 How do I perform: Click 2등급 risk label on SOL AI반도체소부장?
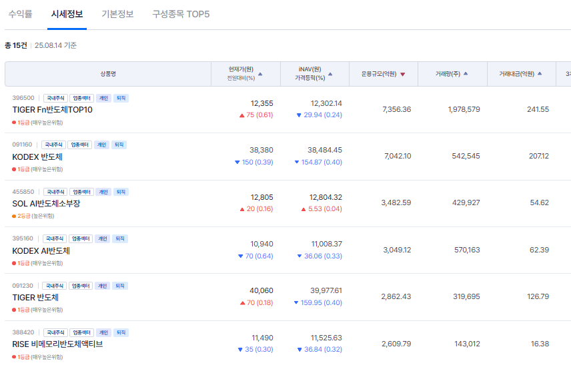[x=23, y=216]
